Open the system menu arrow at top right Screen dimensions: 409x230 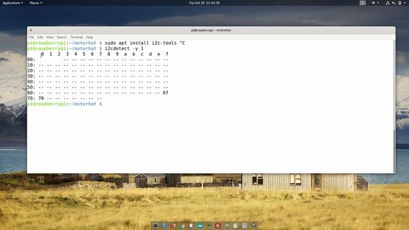coord(405,3)
